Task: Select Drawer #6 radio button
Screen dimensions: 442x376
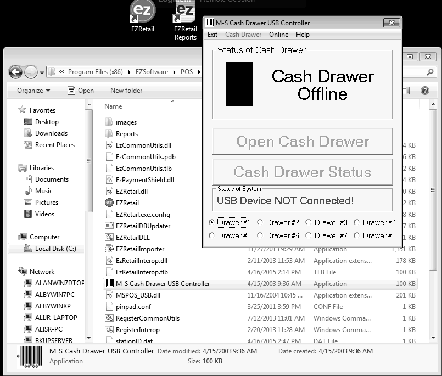Action: 260,235
